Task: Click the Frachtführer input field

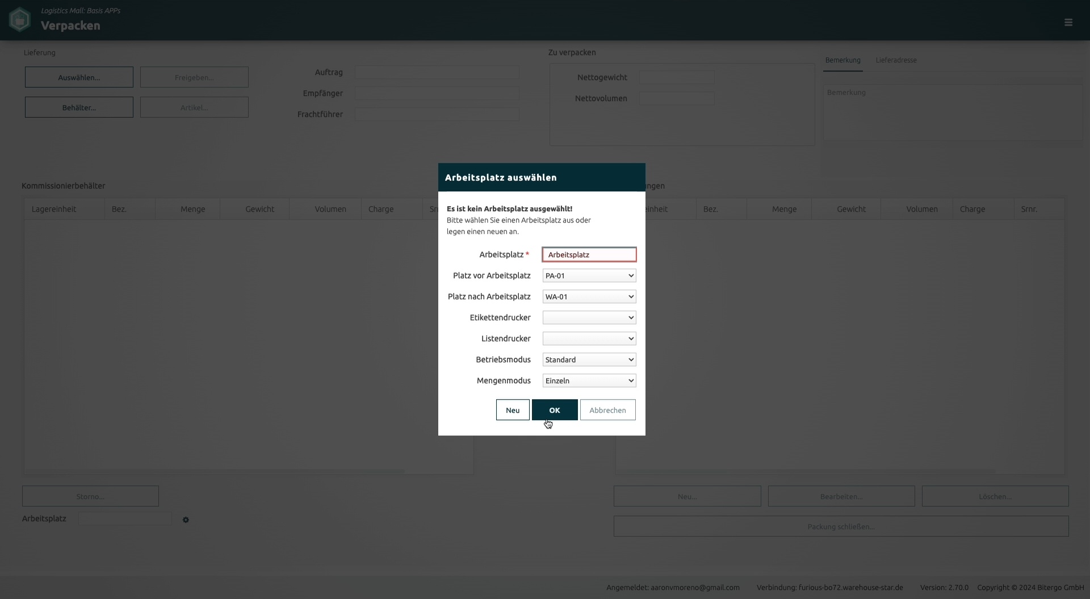Action: (437, 114)
